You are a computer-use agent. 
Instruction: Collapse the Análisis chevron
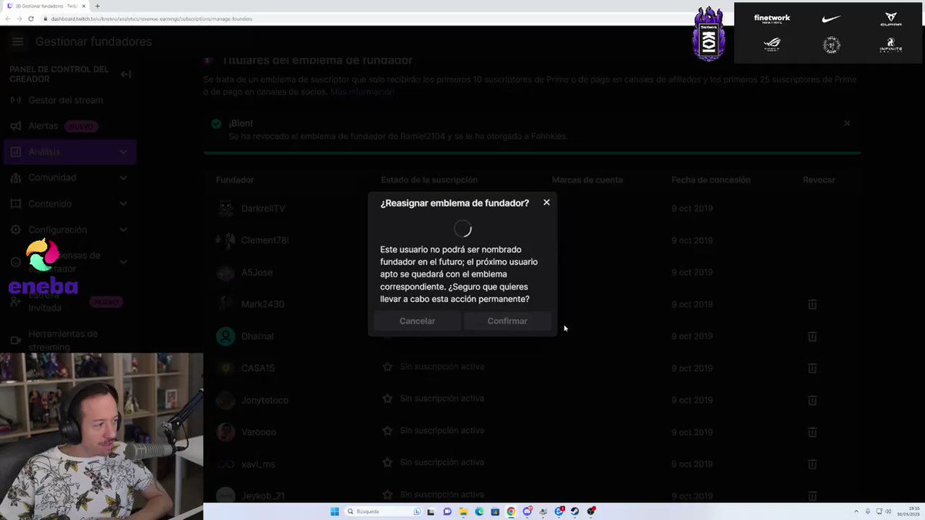(123, 152)
